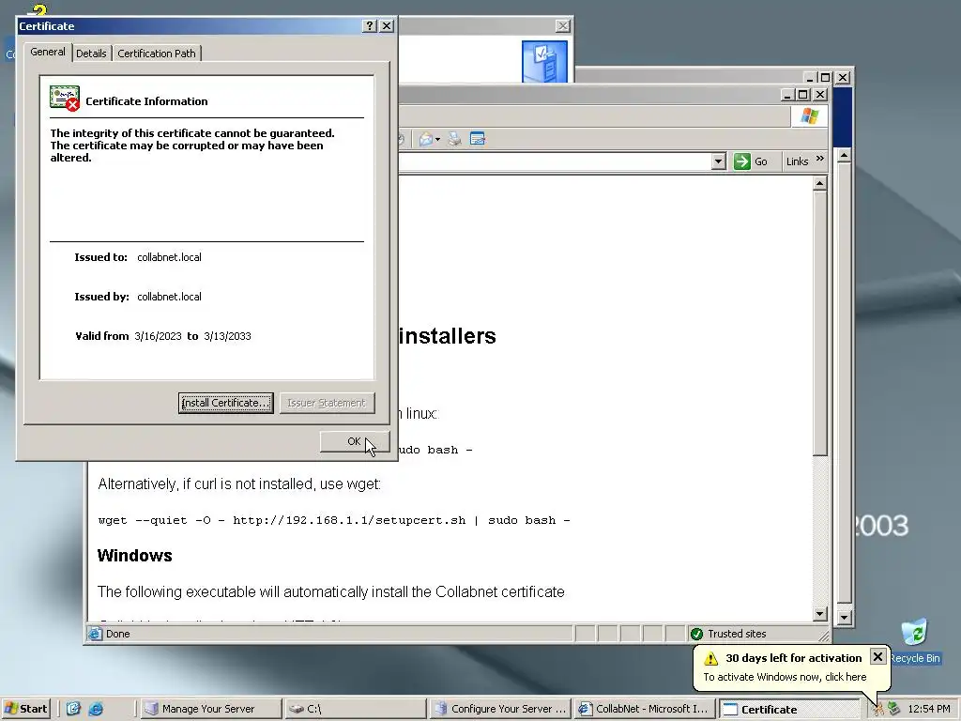The image size is (961, 721).
Task: Click the Issued to collabnet.local value
Action: coord(169,257)
